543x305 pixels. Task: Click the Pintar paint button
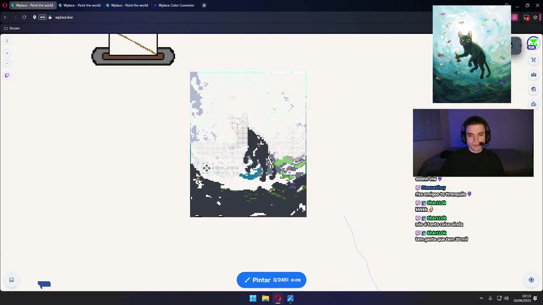[x=271, y=280]
